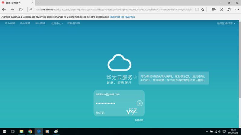241x135 pixels.
Task: Submit login with the round arrow button
Action: pos(140,103)
